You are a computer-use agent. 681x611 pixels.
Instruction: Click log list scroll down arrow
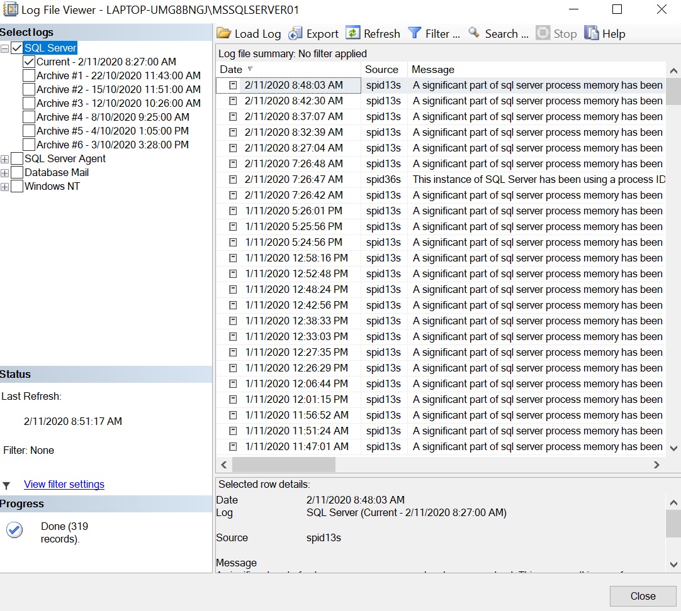tap(673, 448)
